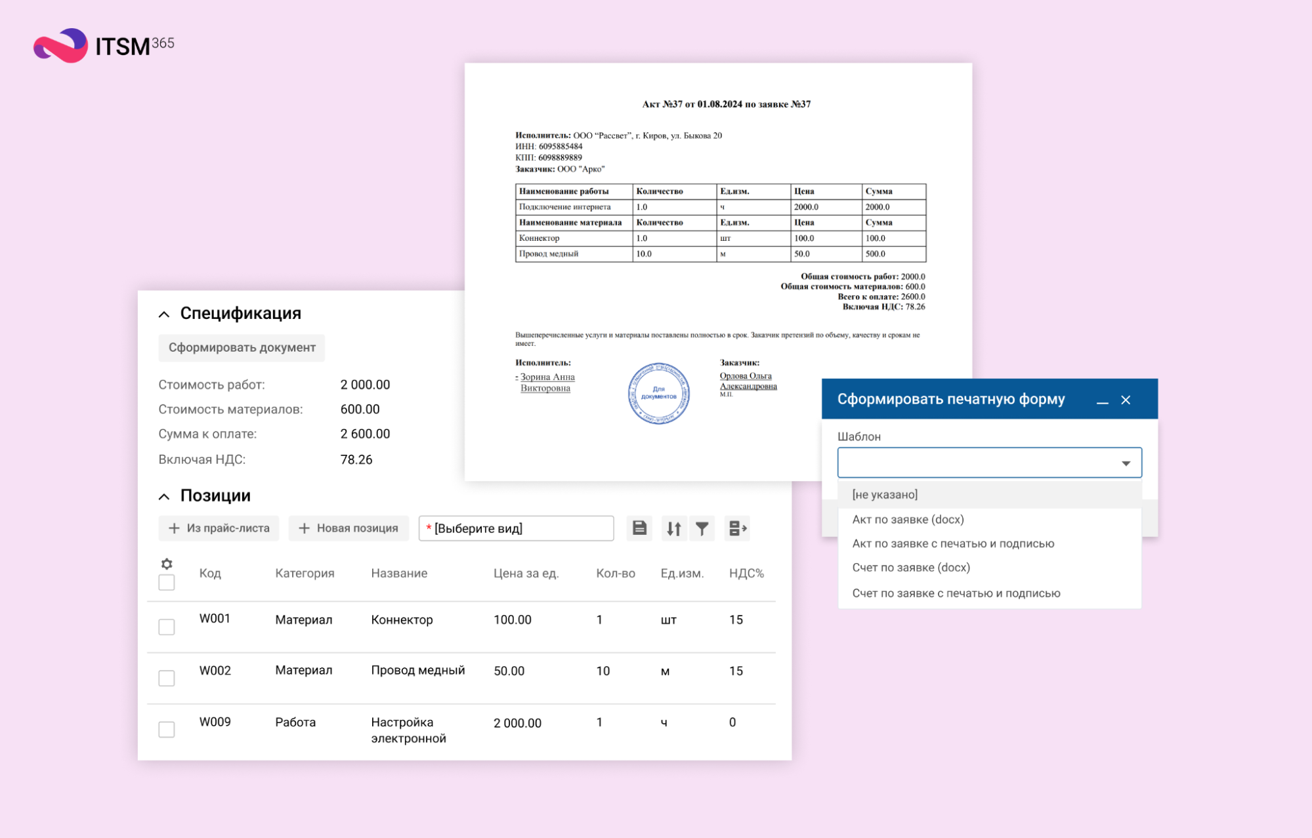Click the Выберите вид input field
Viewport: 1312px width, 838px height.
[517, 528]
